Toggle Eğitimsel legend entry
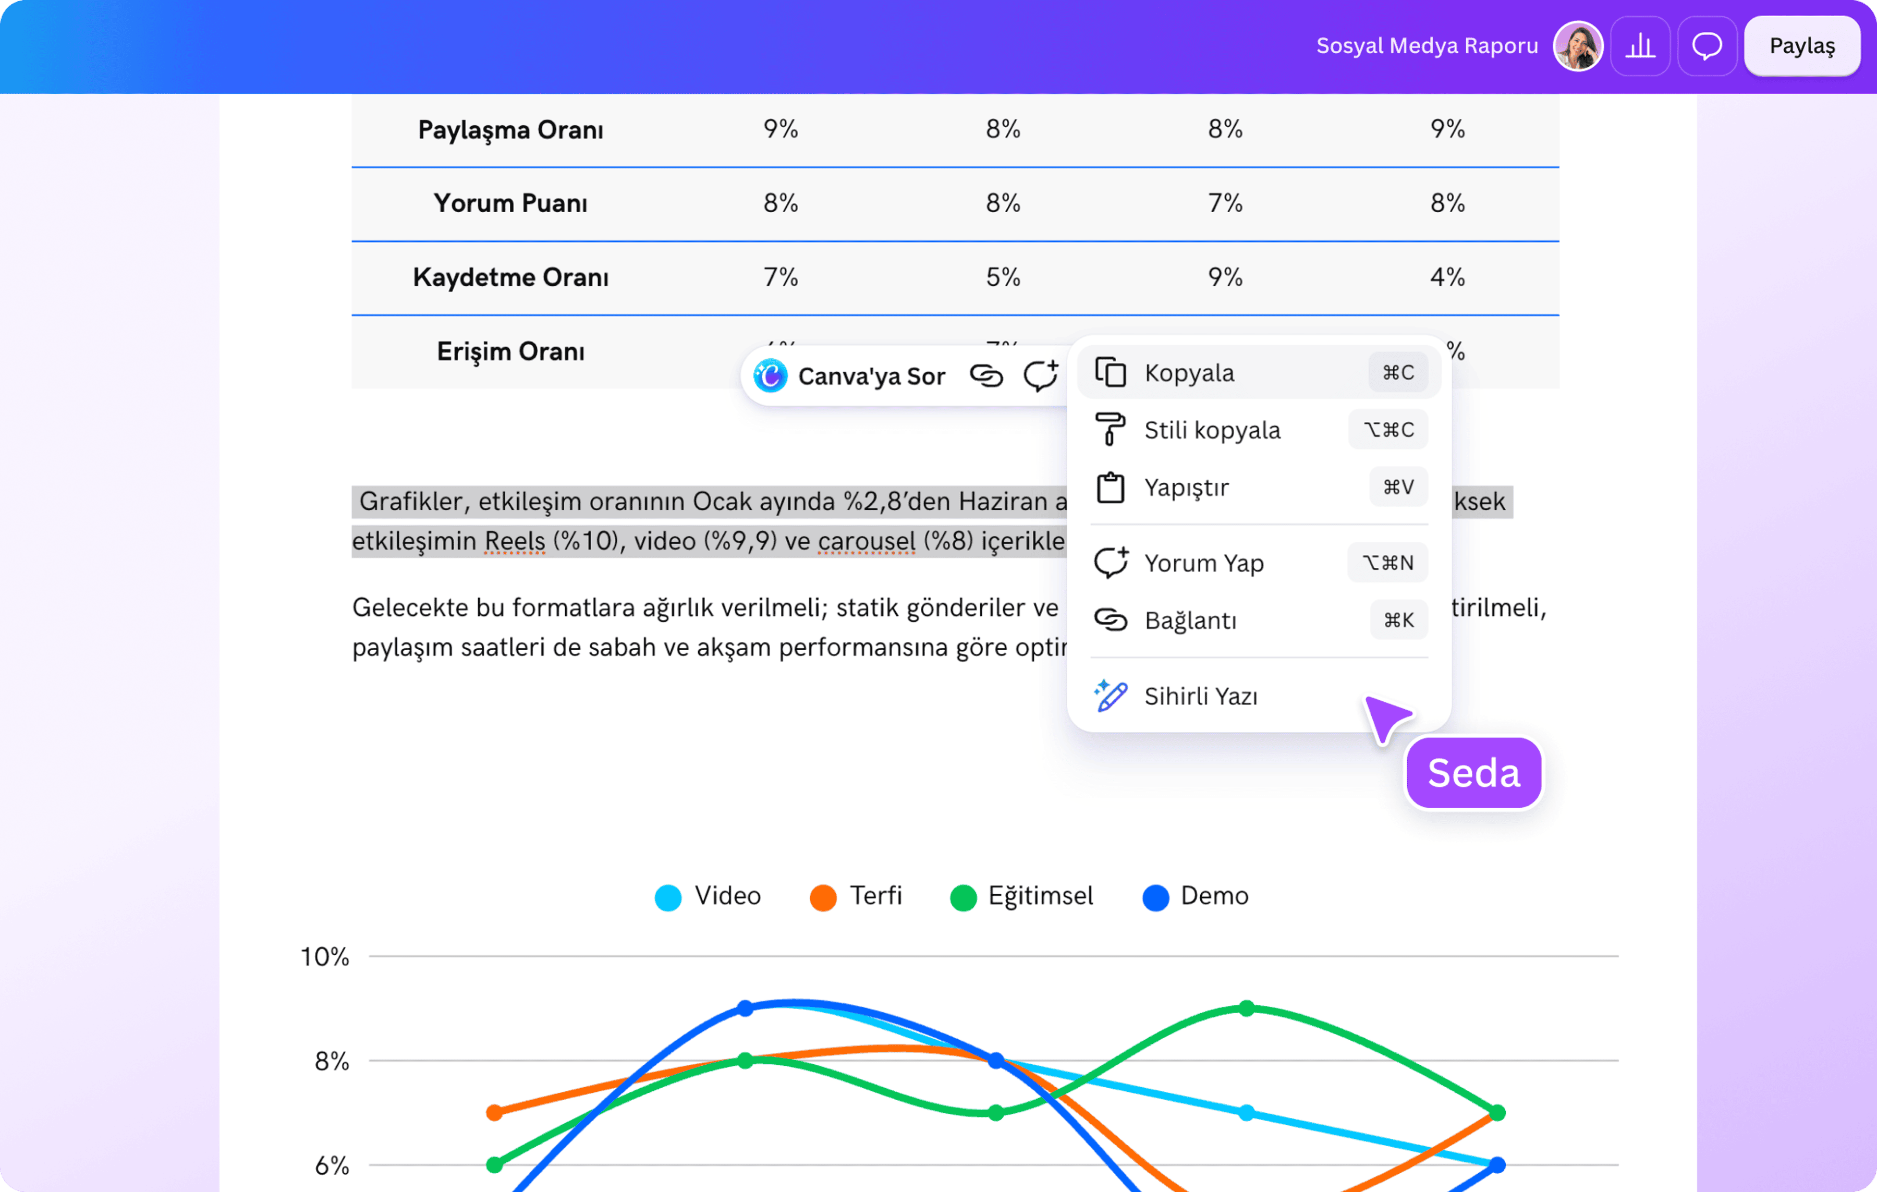1877x1192 pixels. [1022, 896]
